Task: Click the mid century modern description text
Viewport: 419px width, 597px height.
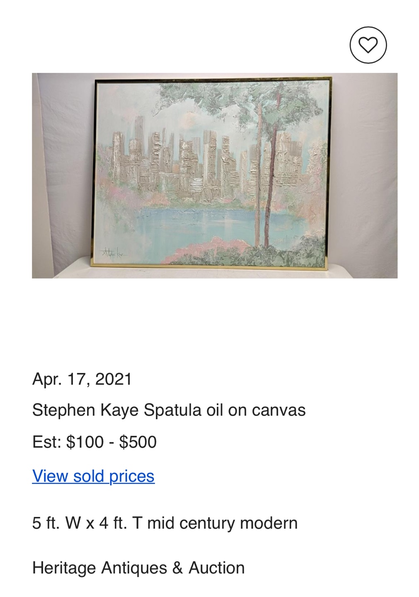Action: coord(222,523)
